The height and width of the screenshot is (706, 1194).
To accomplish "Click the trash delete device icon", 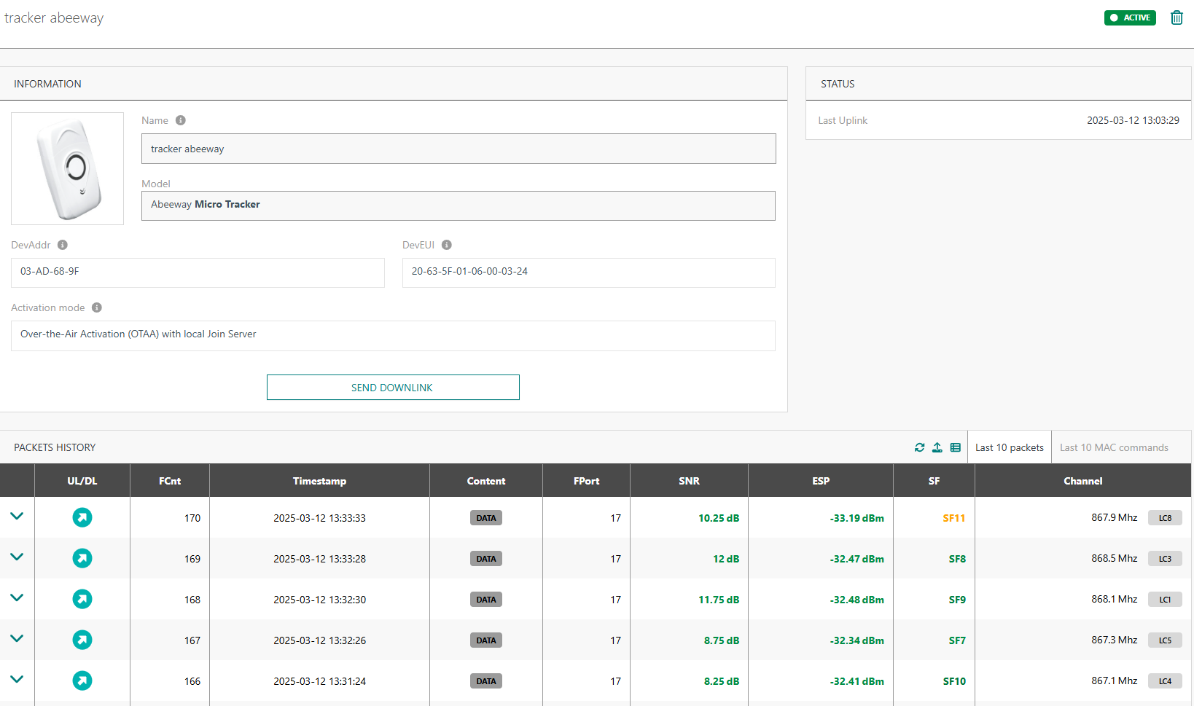I will (1177, 17).
